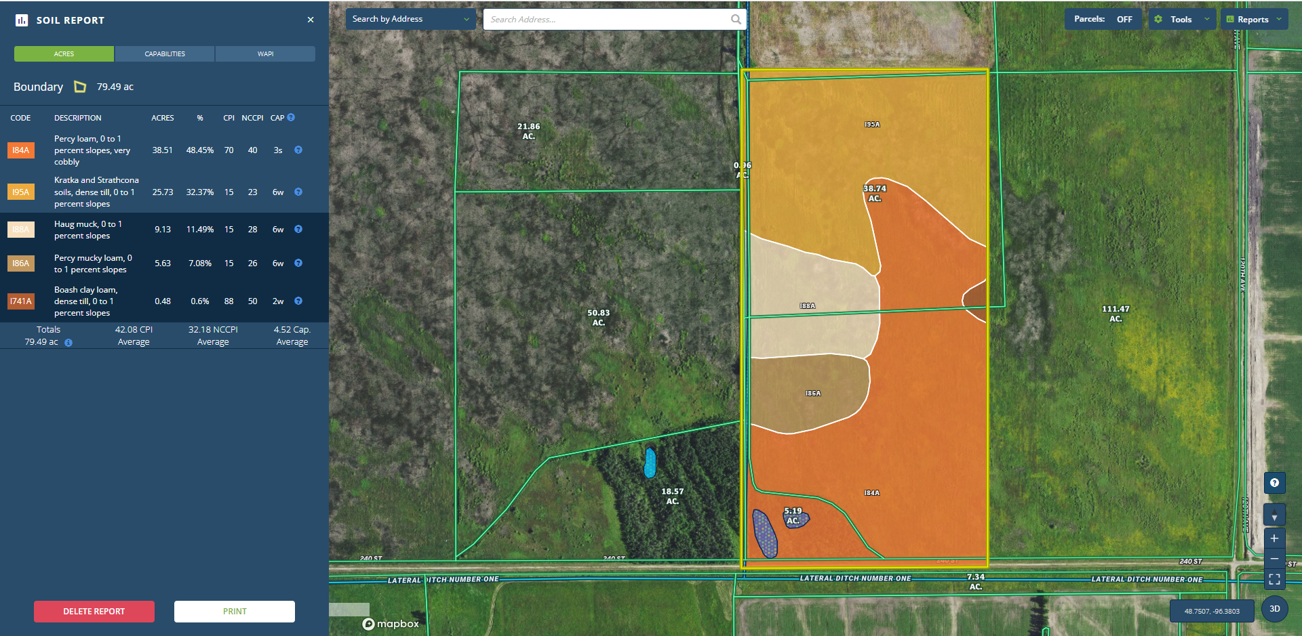Click the map help question icon
This screenshot has width=1302, height=636.
(1274, 483)
